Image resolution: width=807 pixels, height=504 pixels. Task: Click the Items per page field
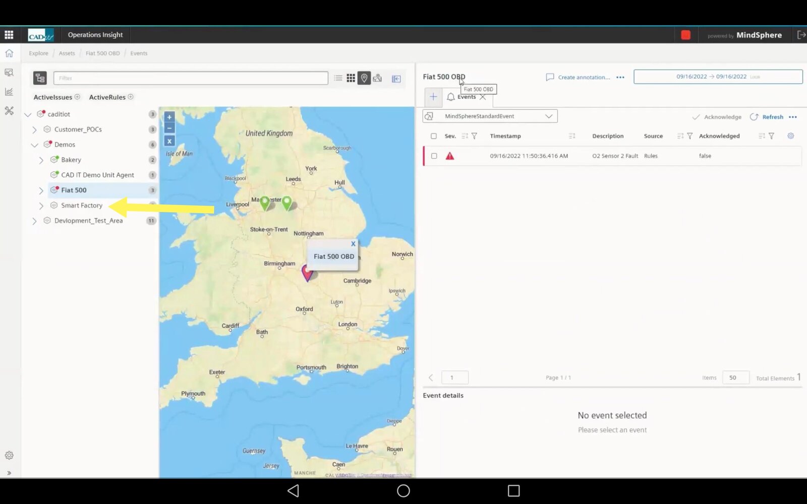[x=736, y=377]
